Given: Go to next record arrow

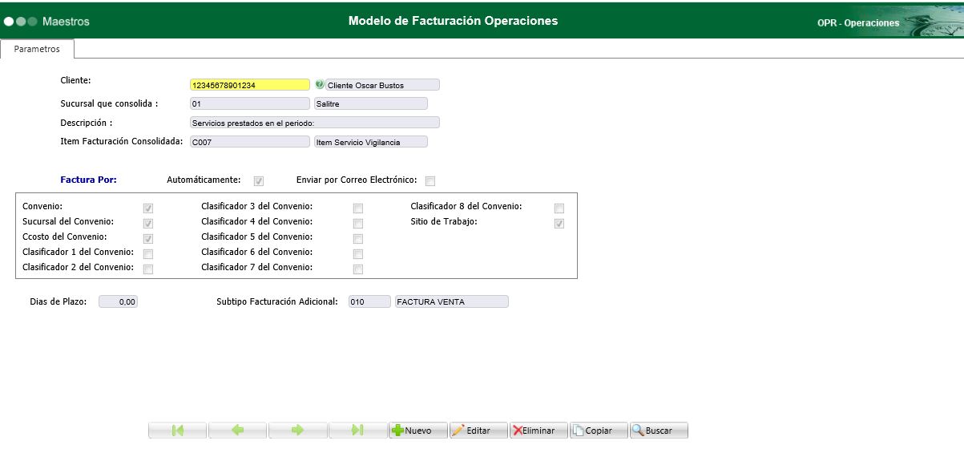Looking at the screenshot, I should (298, 431).
